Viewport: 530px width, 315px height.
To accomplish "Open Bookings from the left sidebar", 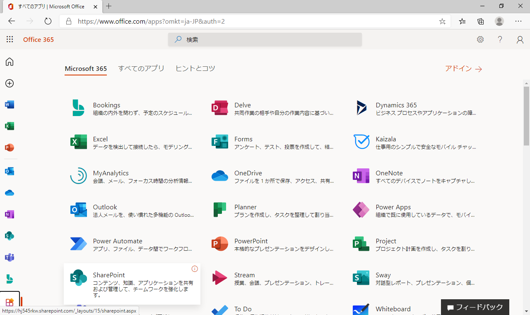I will tap(10, 279).
